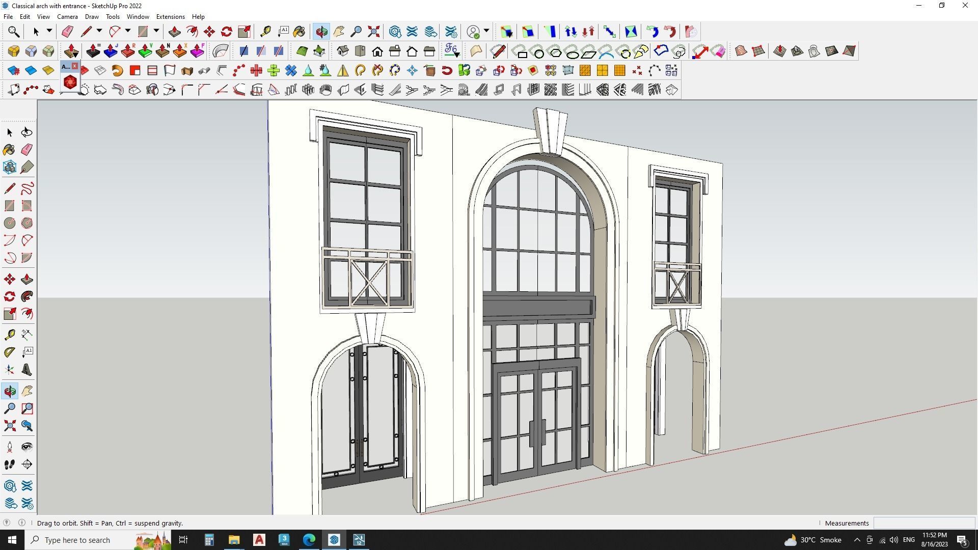The image size is (978, 550).
Task: Open the Extension Warehouse icon in top toolbar
Action: coord(412,32)
